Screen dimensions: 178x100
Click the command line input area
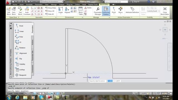(x=90, y=91)
